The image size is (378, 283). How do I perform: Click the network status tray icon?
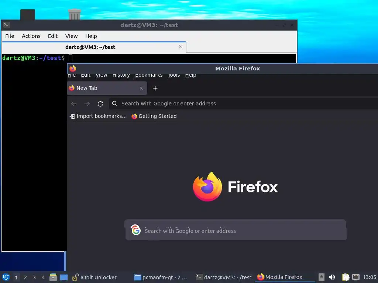[x=355, y=277]
